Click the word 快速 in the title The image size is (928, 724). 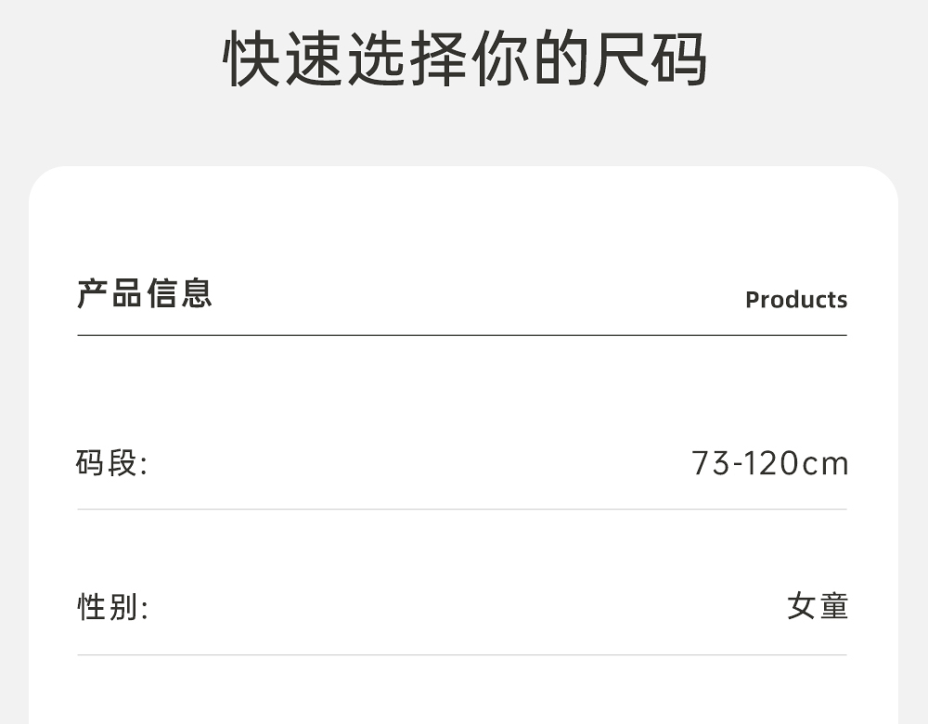pyautogui.click(x=282, y=60)
